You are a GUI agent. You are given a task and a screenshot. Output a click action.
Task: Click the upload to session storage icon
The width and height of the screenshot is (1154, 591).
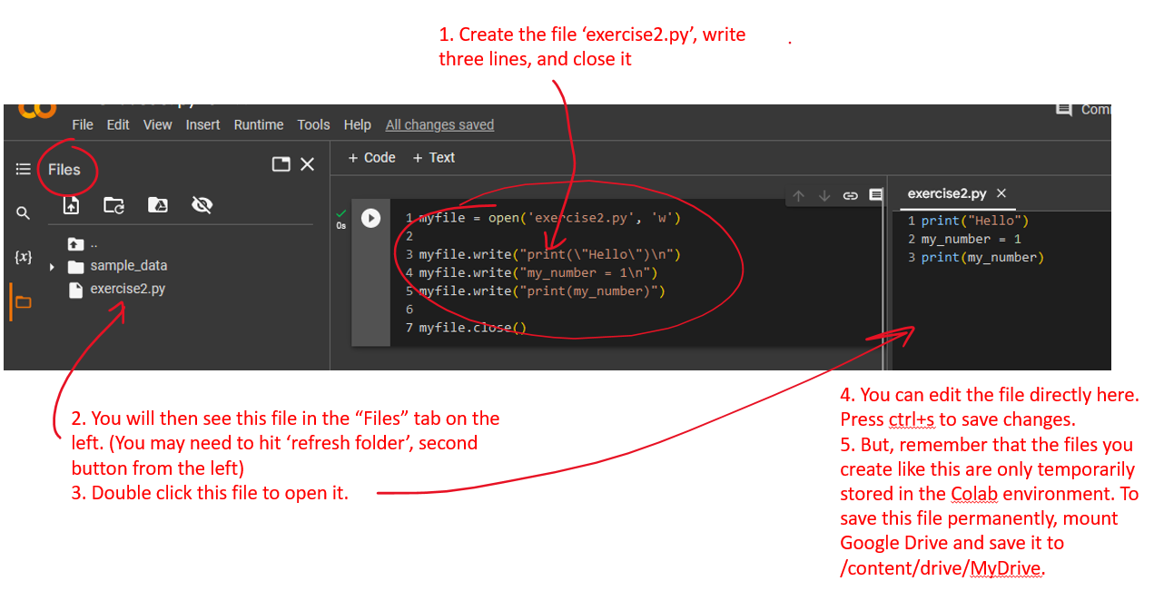(71, 205)
